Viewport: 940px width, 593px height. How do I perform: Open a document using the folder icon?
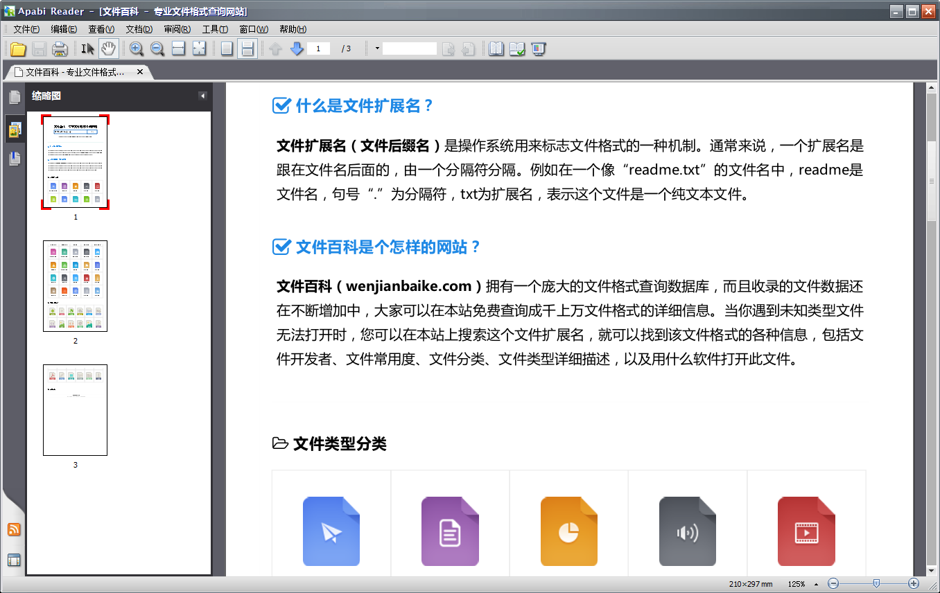coord(19,48)
